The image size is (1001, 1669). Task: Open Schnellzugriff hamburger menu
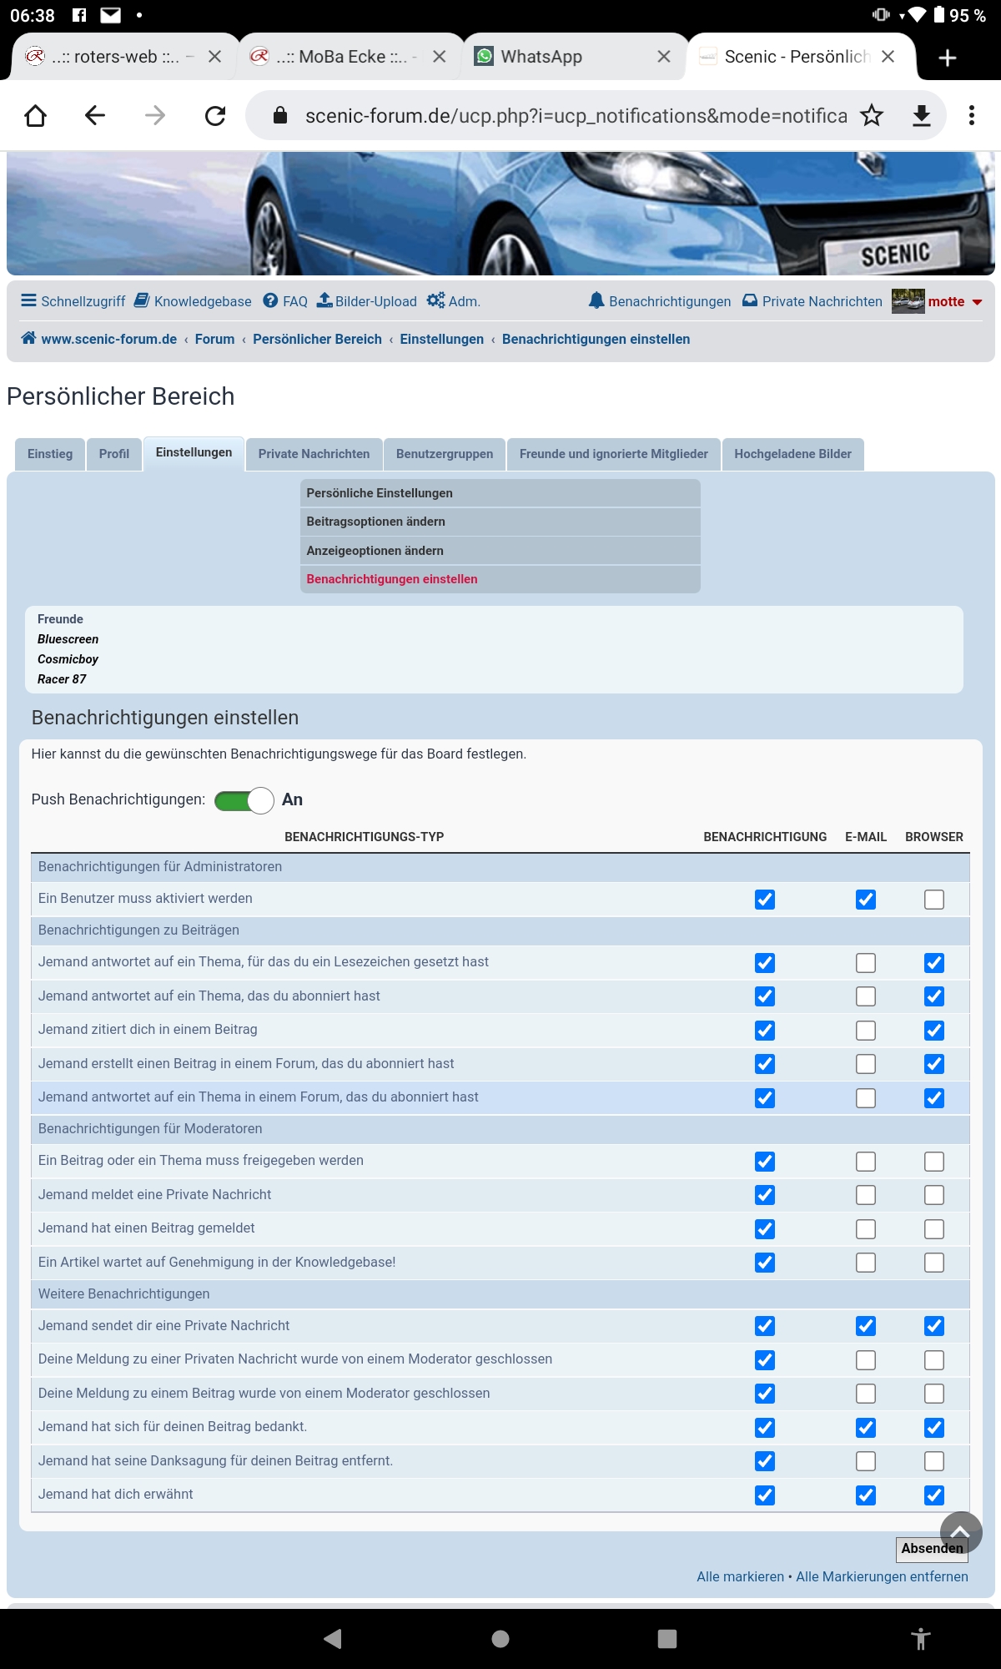click(x=73, y=301)
